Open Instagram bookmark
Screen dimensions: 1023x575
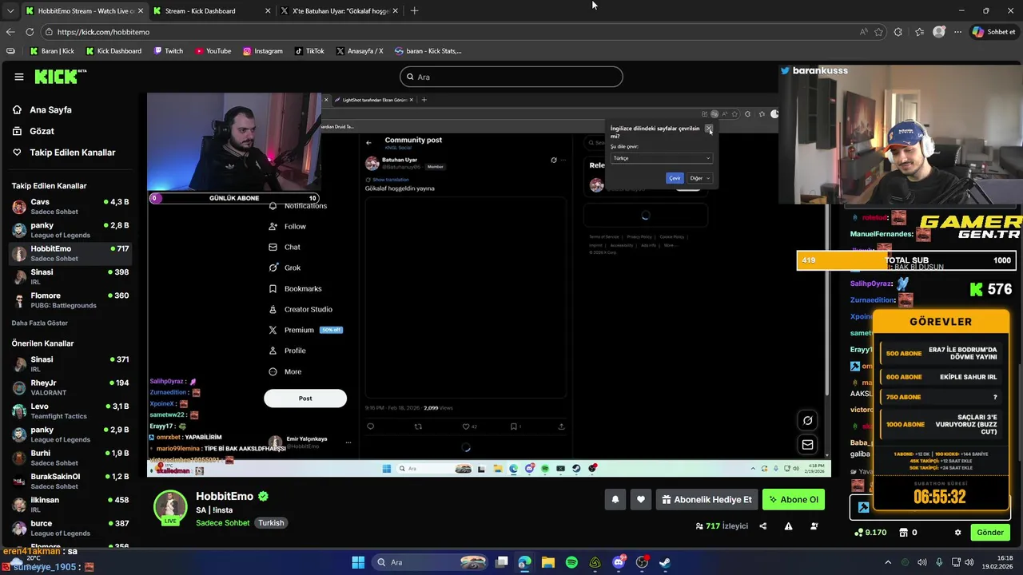pos(263,51)
